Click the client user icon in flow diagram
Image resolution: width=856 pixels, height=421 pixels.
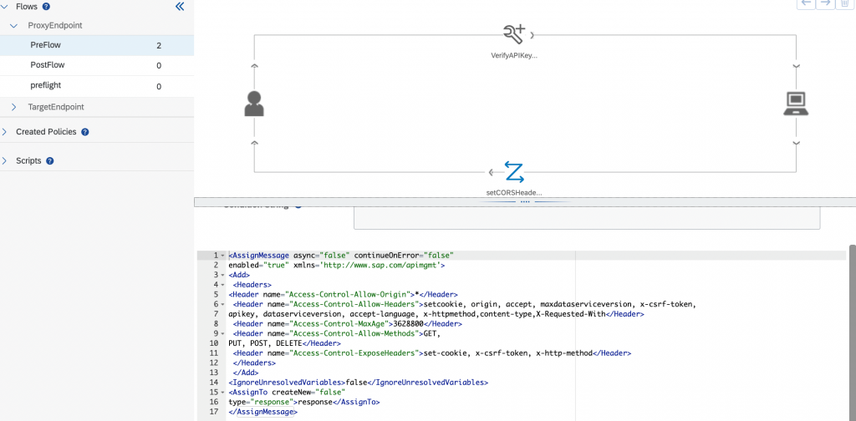[x=254, y=104]
